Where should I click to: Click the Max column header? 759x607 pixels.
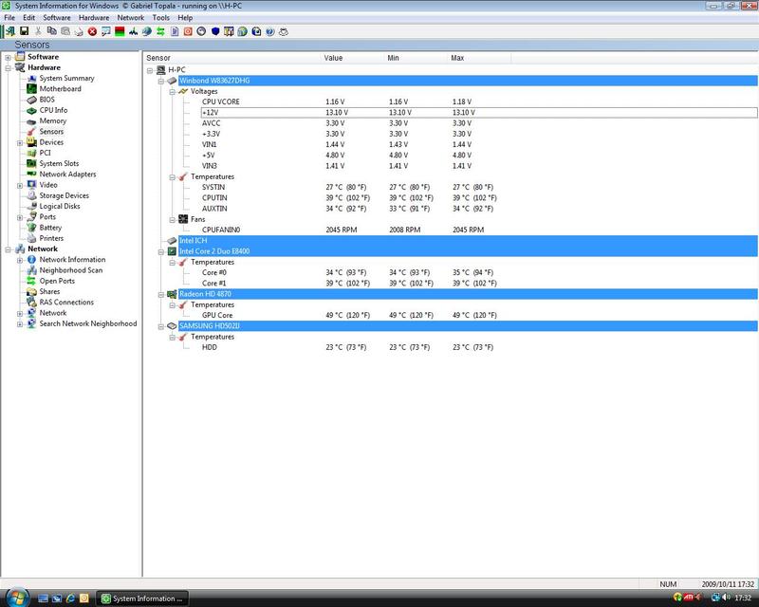[457, 59]
